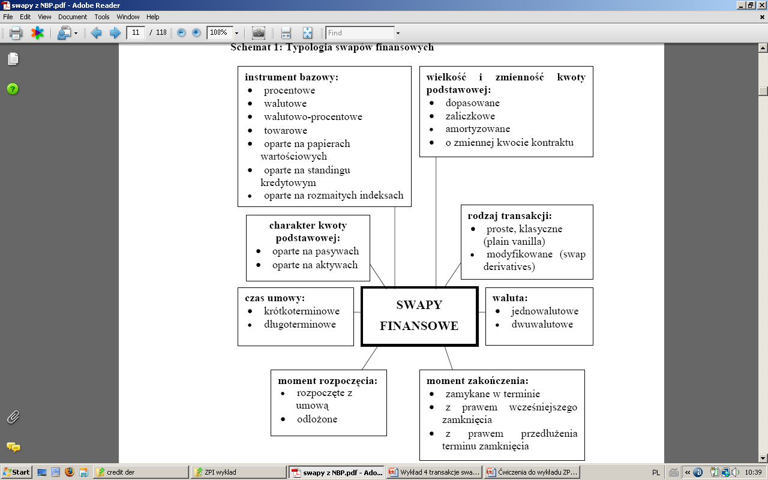Click 'Schemat 1: Typologia swapów finansowych' title
The width and height of the screenshot is (768, 480).
coord(332,47)
